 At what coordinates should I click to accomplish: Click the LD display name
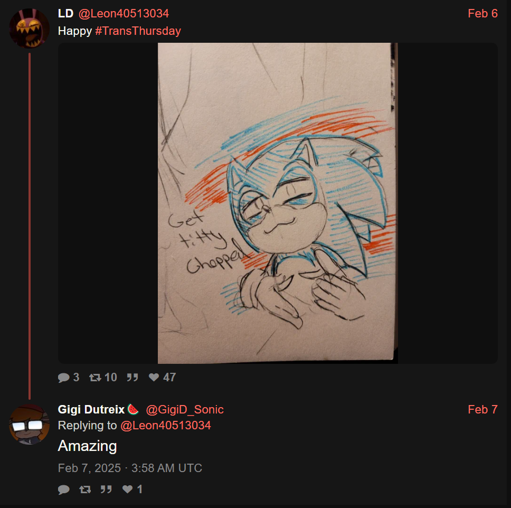(65, 14)
